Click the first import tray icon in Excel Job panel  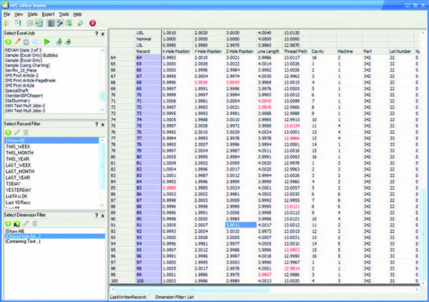[59, 42]
